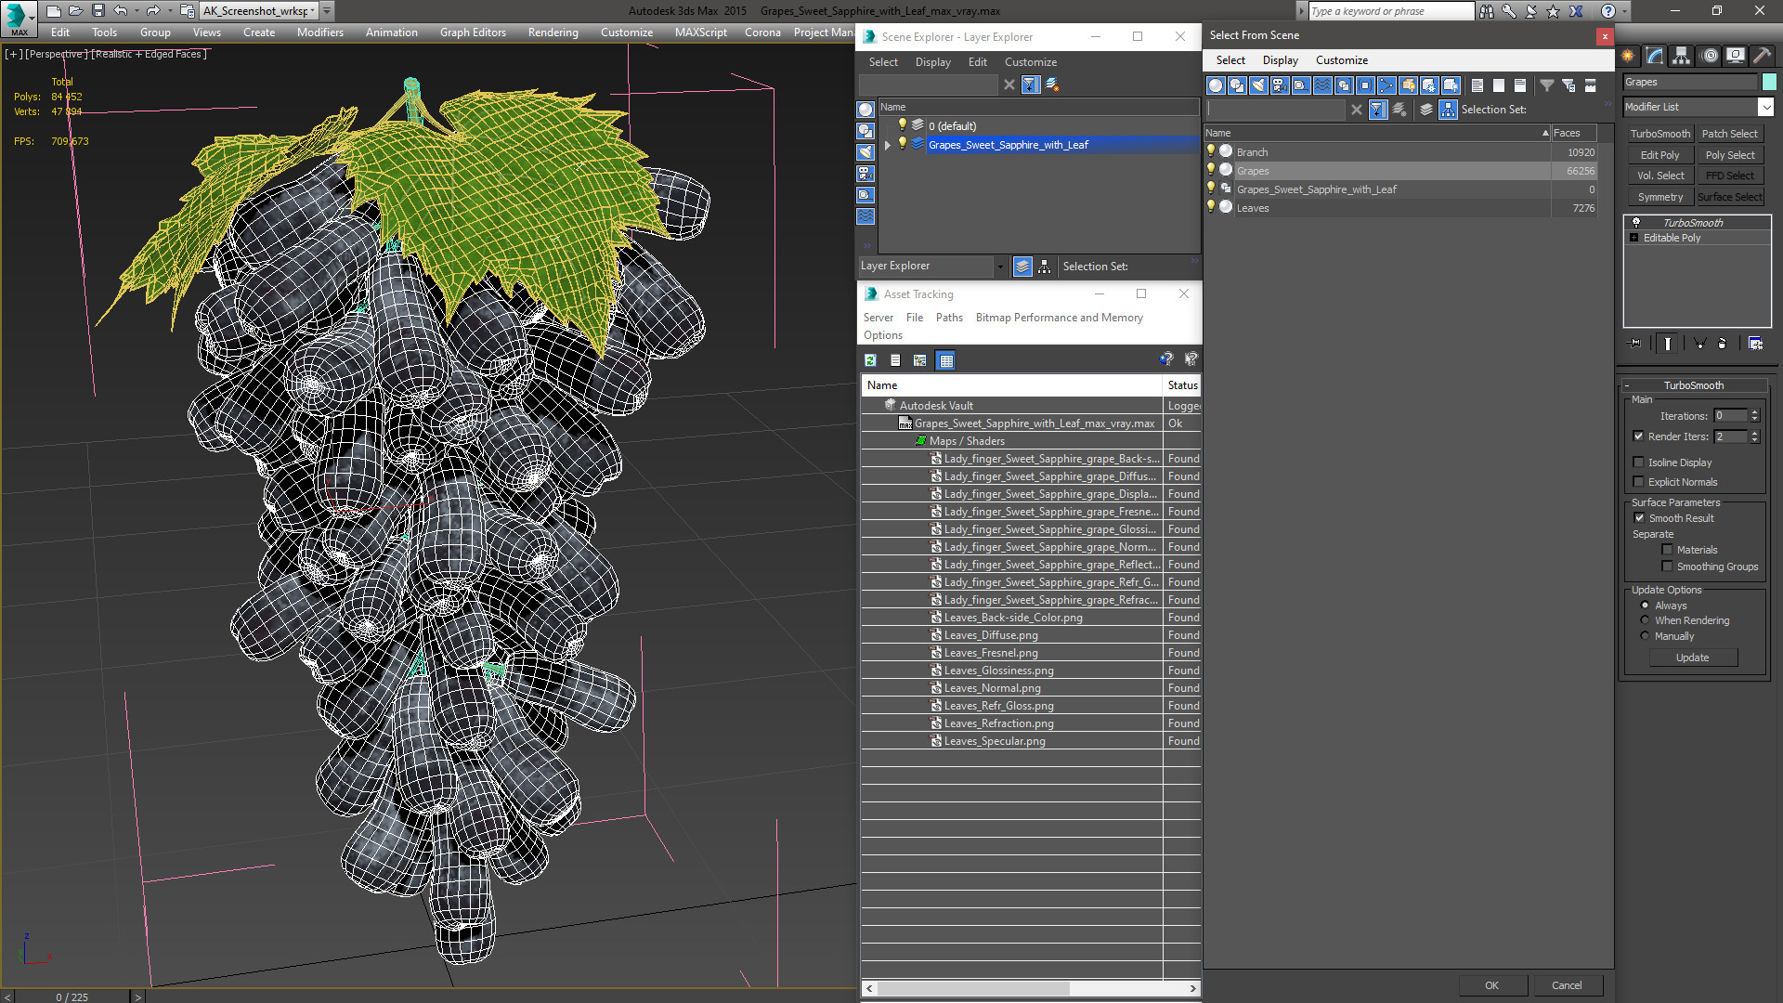Viewport: 1783px width, 1003px height.
Task: Toggle Display Lights filter in Select From Scene
Action: pos(1258,85)
